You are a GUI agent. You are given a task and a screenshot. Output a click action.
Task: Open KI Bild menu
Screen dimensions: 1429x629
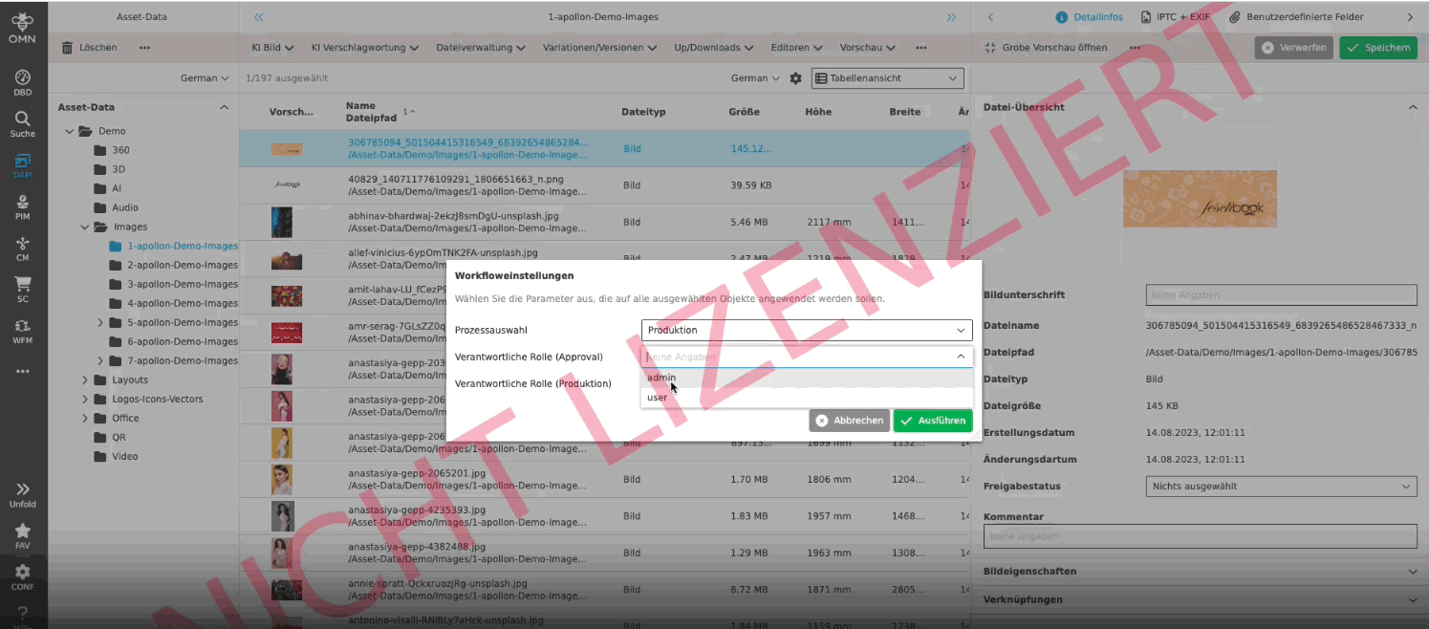pyautogui.click(x=271, y=47)
